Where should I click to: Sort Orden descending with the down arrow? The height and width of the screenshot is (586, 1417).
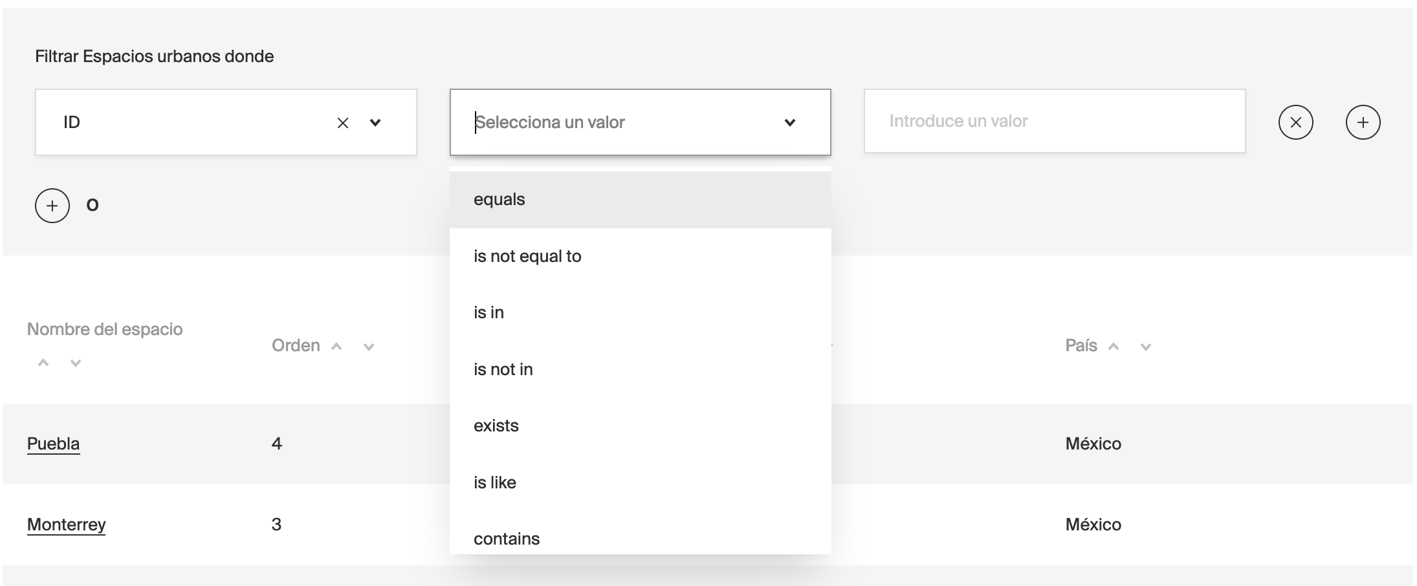coord(368,347)
